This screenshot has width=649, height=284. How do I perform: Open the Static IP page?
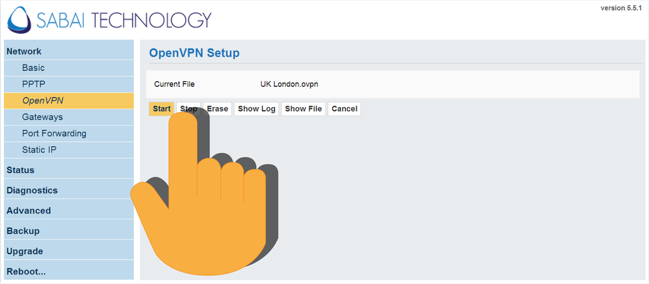tap(68, 150)
